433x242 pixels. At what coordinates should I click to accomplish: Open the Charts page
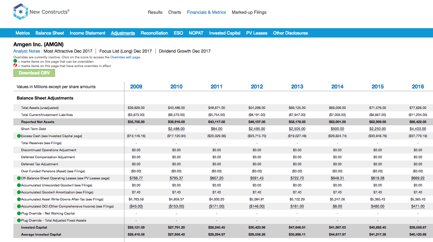(x=175, y=12)
